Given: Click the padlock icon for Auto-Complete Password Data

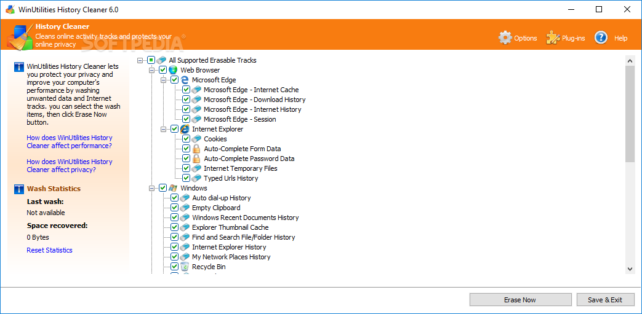Looking at the screenshot, I should point(196,158).
